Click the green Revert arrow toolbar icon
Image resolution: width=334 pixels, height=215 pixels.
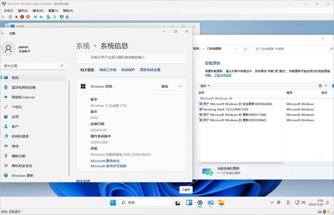[x=55, y=17]
